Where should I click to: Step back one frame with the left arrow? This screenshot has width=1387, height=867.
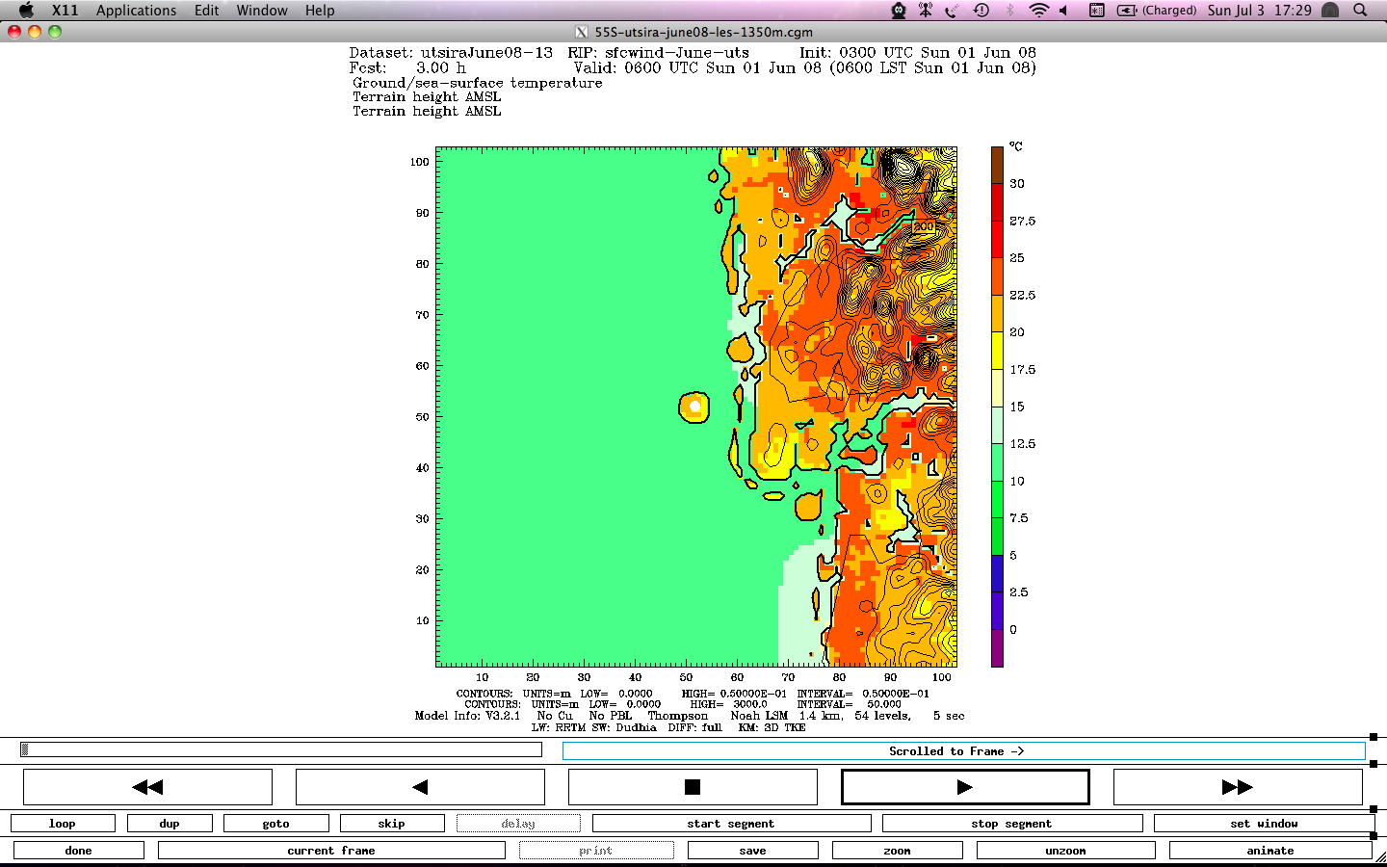420,787
